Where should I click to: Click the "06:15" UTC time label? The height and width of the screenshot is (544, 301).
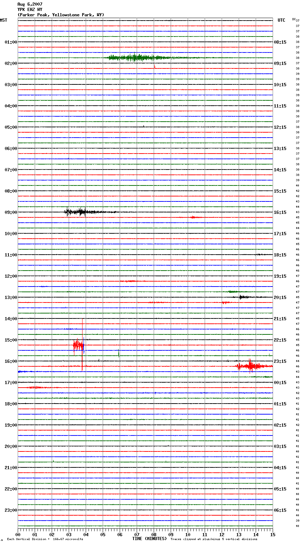pyautogui.click(x=280, y=510)
